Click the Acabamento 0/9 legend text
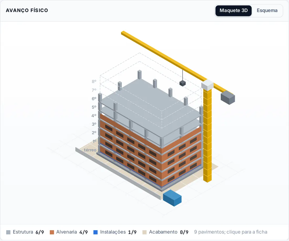The height and width of the screenshot is (241, 289). click(x=169, y=232)
